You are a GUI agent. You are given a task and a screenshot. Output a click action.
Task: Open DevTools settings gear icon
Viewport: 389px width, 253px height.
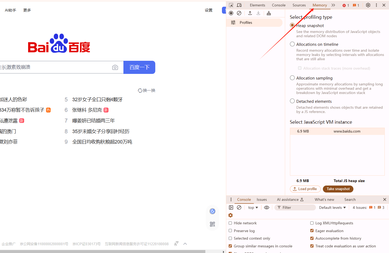368,5
